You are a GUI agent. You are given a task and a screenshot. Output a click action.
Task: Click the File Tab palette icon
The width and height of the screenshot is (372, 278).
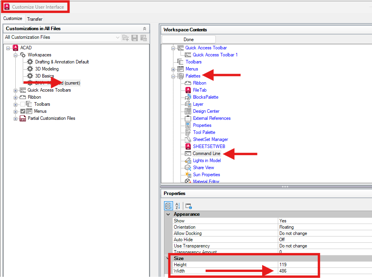point(188,90)
